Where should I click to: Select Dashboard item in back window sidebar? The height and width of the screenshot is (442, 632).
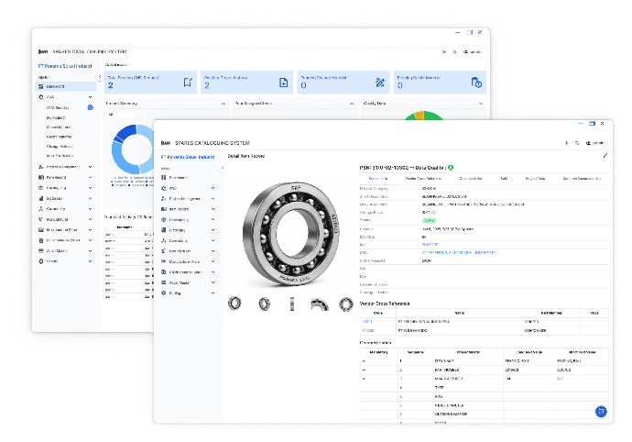click(66, 86)
